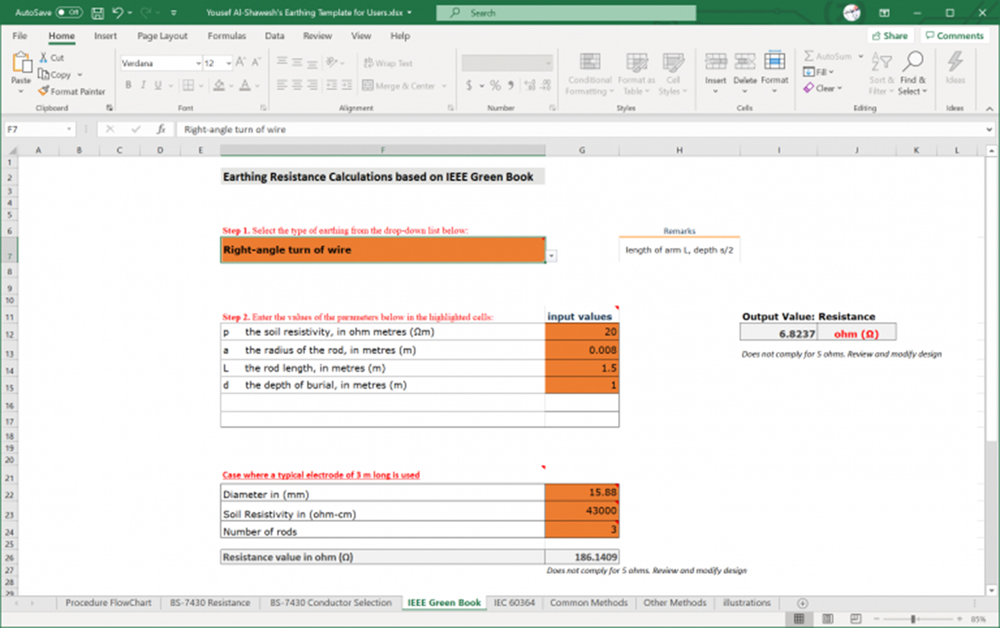Click the Undo arrow icon
1000x628 pixels.
point(117,12)
